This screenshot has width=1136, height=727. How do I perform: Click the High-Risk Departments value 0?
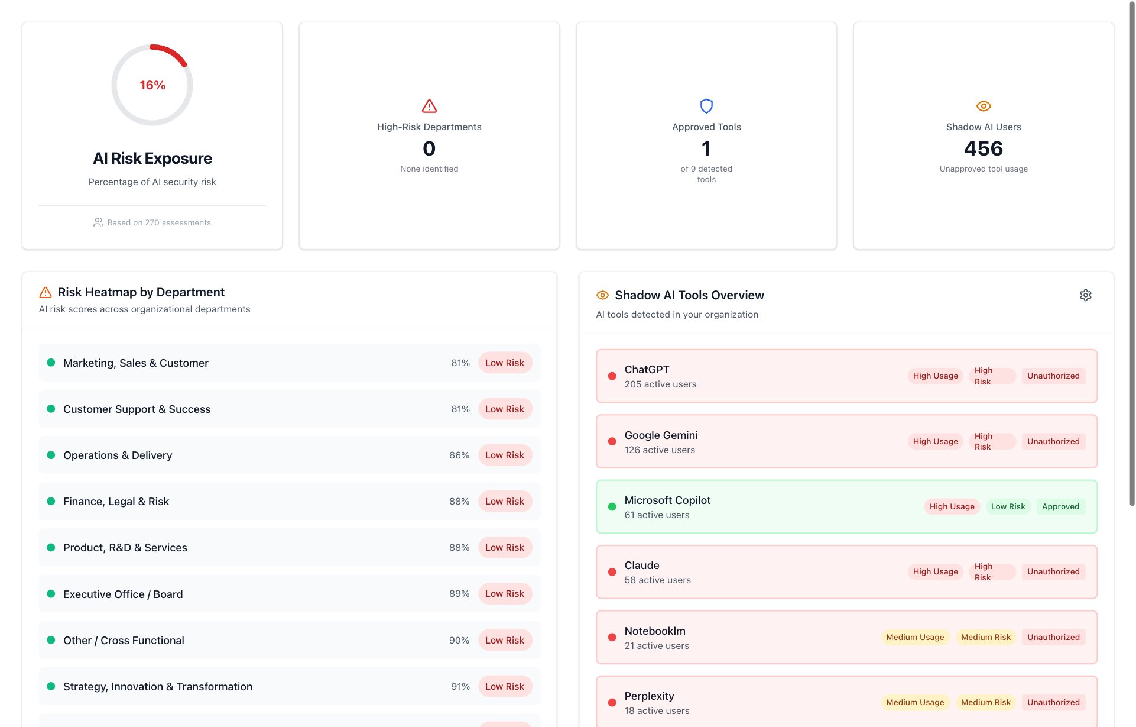(x=429, y=148)
